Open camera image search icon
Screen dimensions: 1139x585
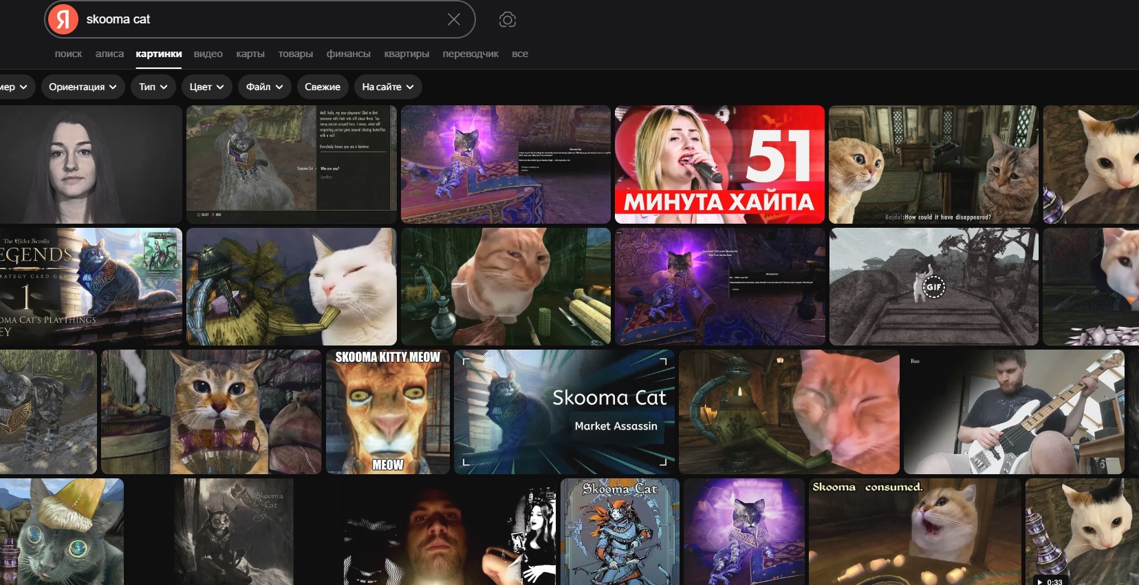[x=508, y=19]
